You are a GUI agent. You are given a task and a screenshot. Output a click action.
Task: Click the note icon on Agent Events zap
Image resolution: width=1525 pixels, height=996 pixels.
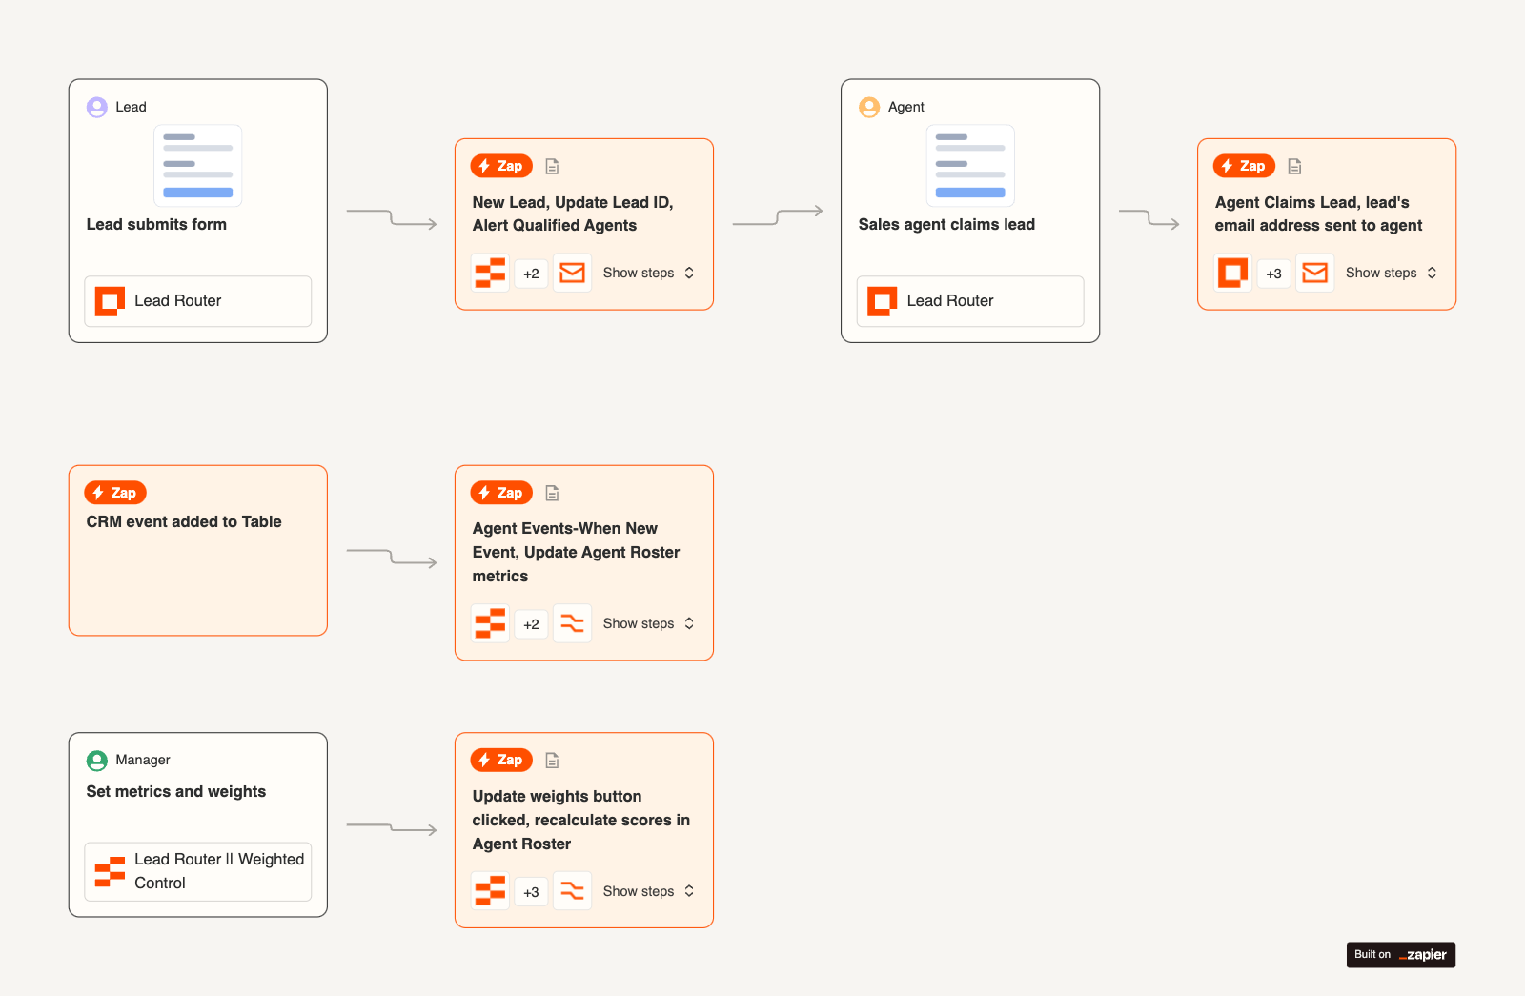coord(552,493)
